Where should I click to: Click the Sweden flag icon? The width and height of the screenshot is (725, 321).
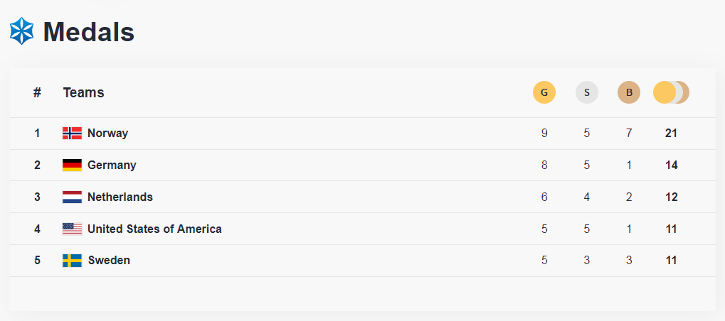click(x=72, y=261)
